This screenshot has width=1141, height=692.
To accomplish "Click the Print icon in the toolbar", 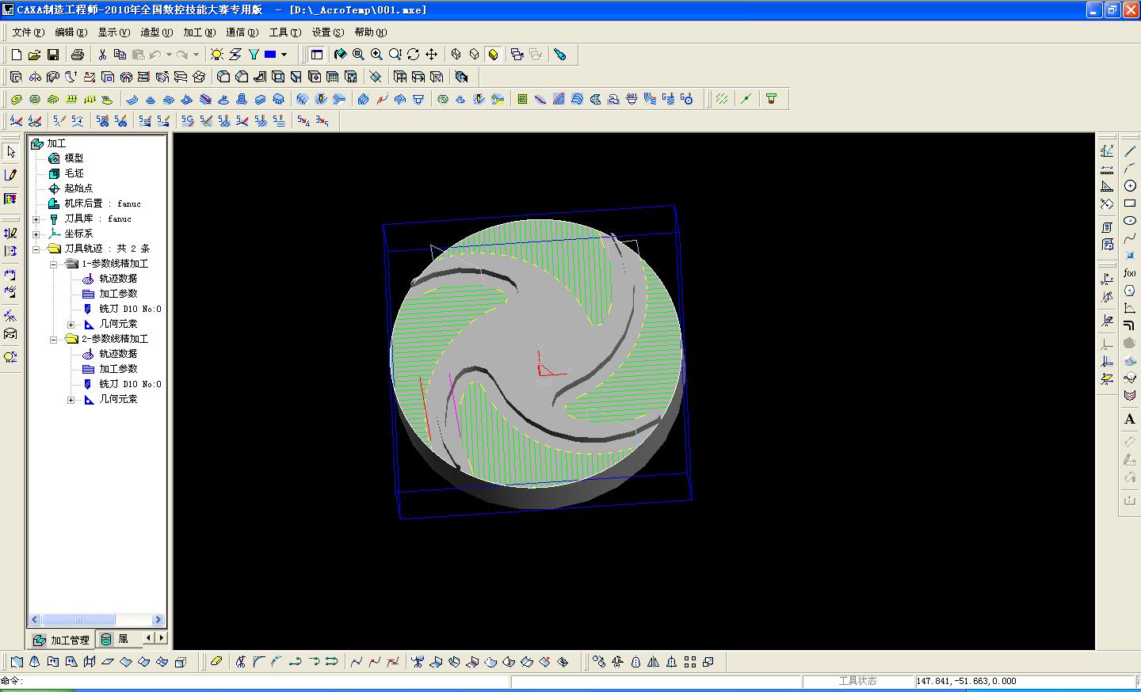I will tap(77, 55).
